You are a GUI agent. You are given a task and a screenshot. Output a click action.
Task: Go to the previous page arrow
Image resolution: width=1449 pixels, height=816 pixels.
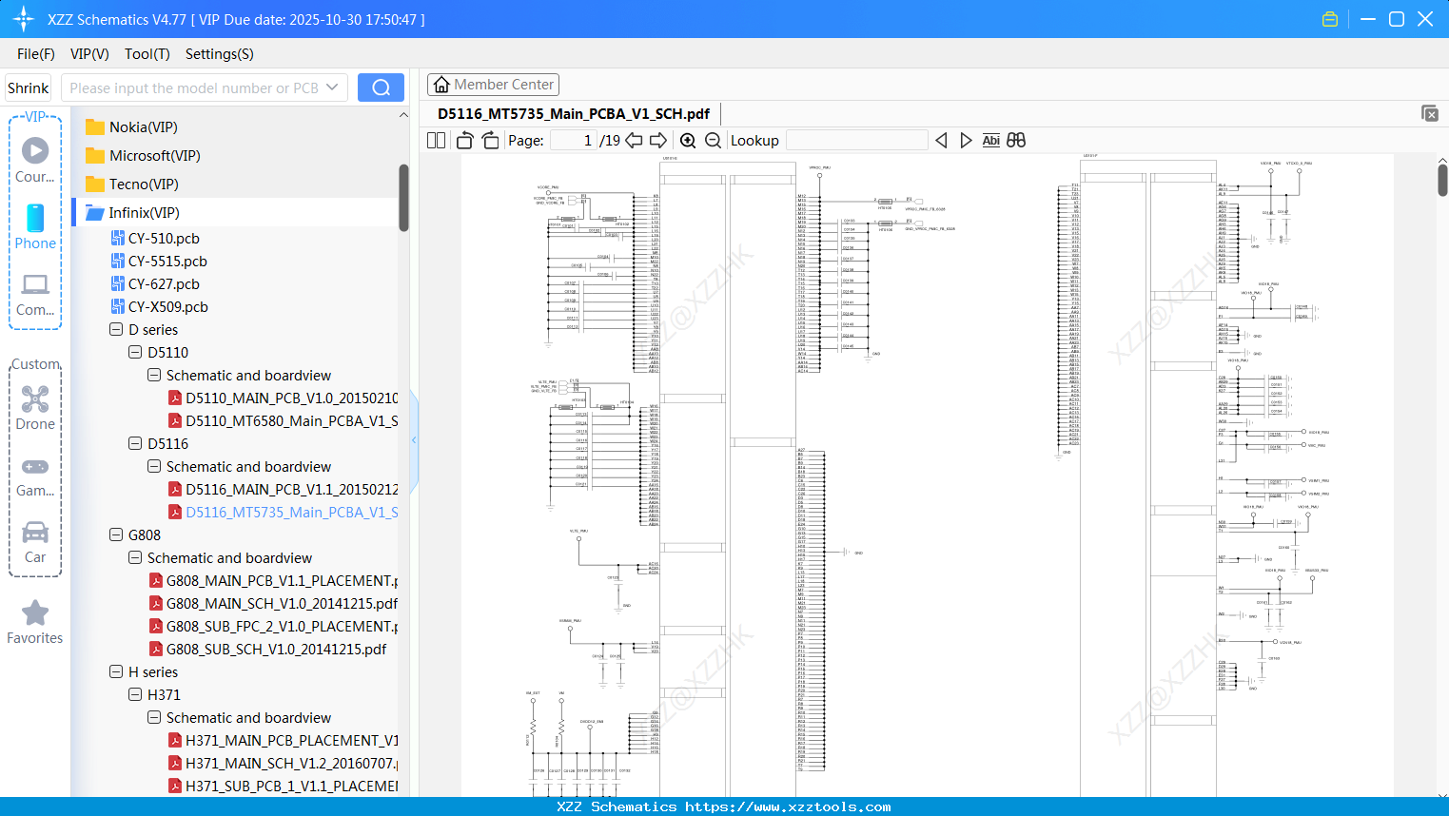[x=634, y=141]
